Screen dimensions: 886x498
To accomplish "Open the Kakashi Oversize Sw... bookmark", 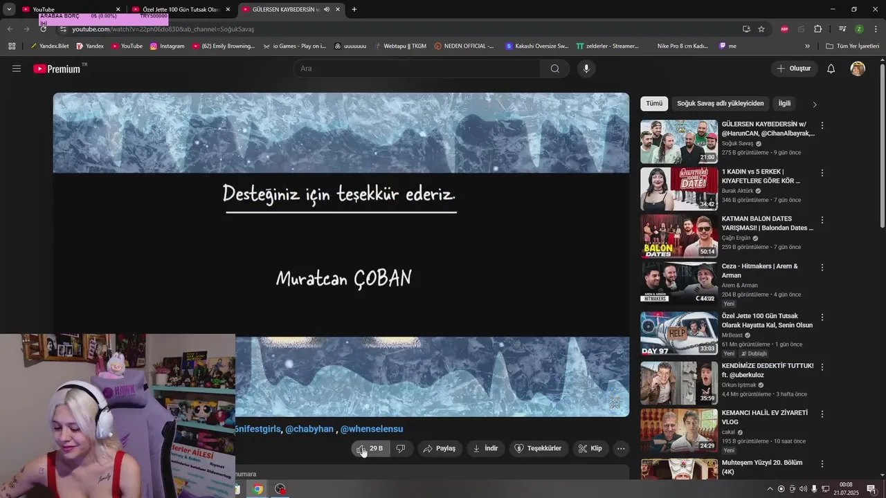I will (537, 46).
